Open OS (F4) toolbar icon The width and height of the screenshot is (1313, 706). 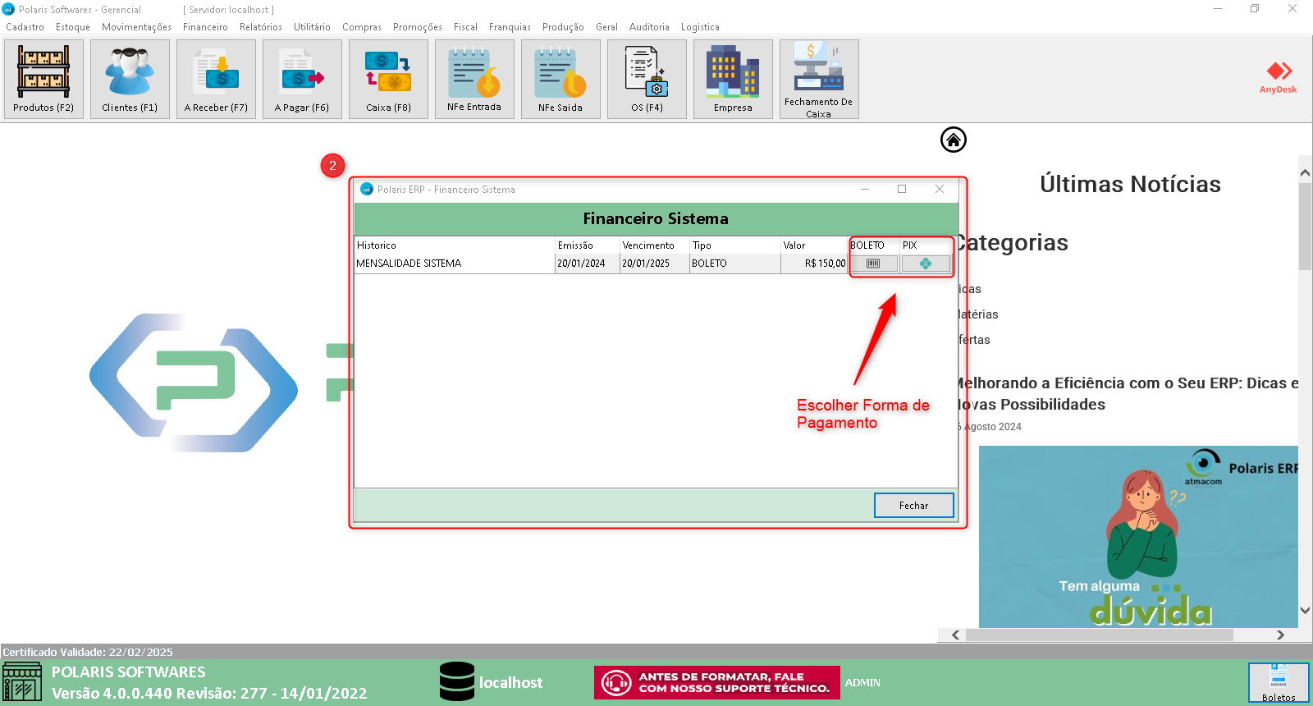pos(647,79)
